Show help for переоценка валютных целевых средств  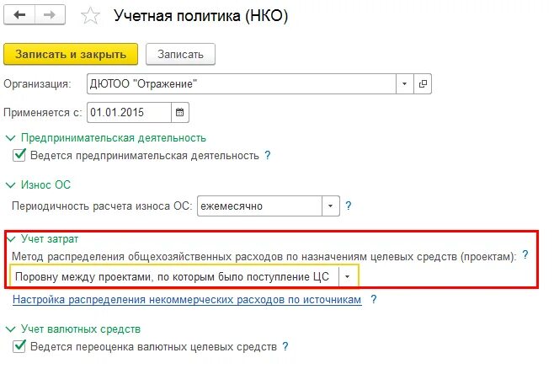(285, 346)
